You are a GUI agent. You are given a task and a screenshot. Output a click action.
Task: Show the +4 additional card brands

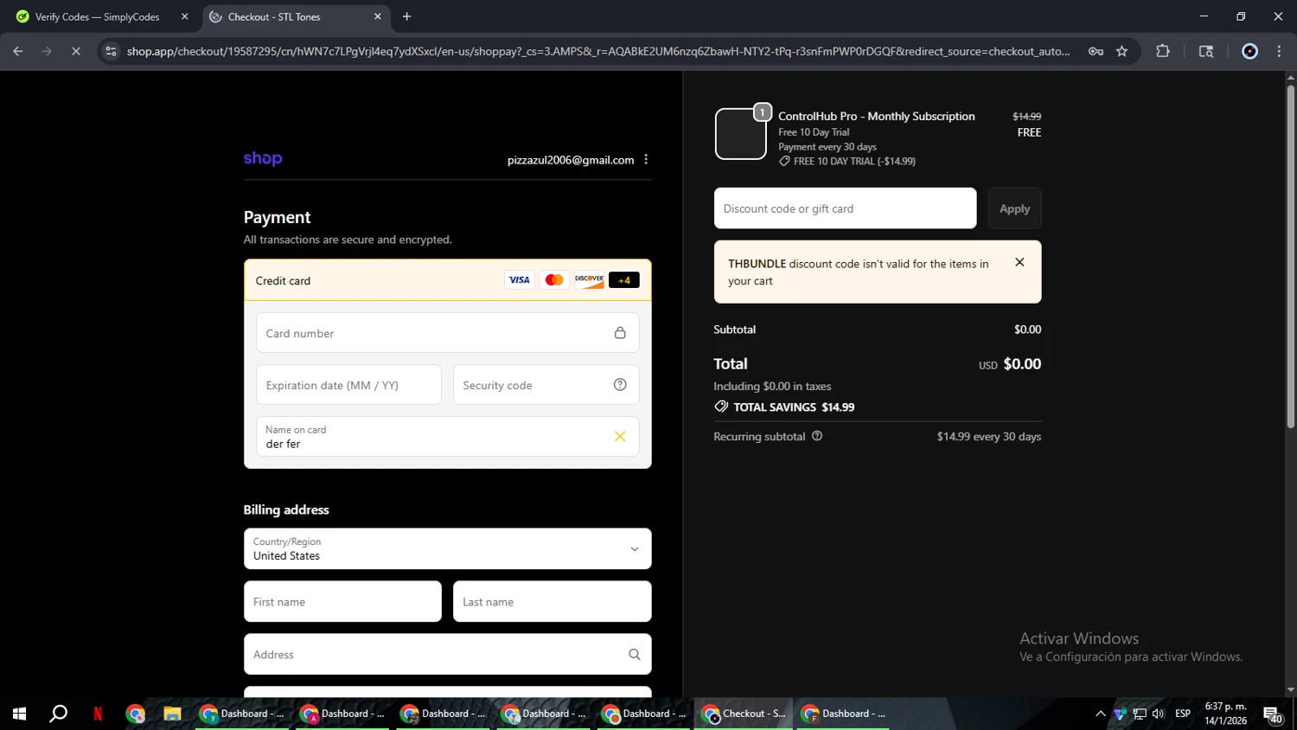(x=624, y=280)
